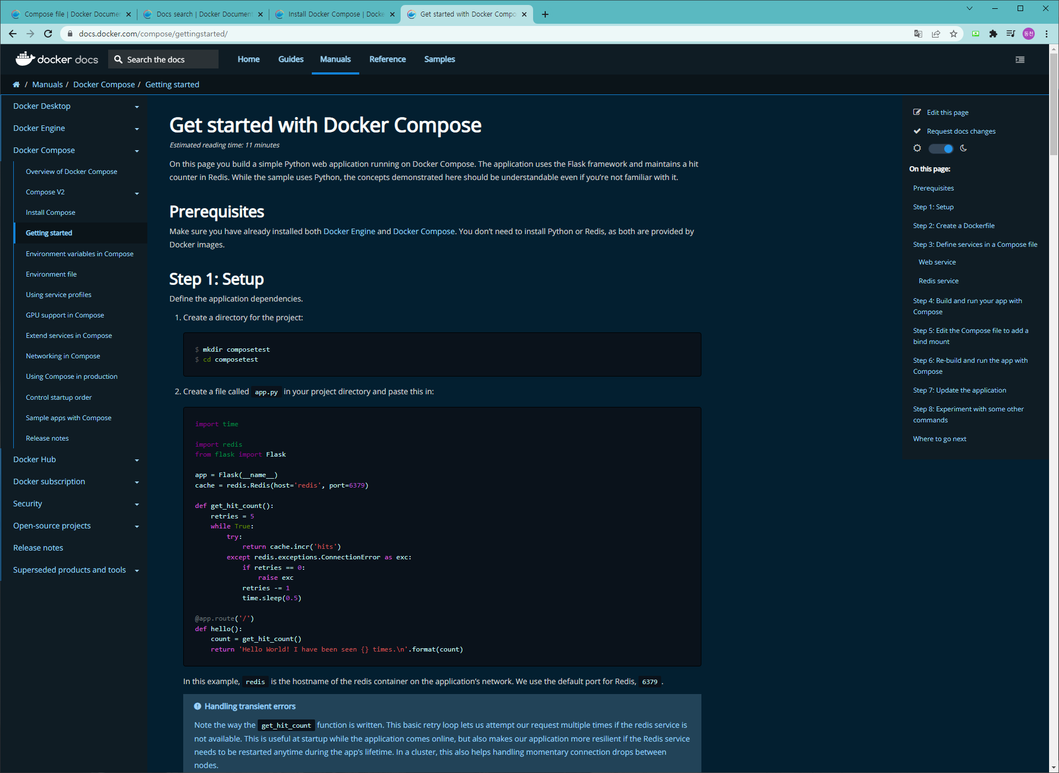Jump to Where to go next

939,438
